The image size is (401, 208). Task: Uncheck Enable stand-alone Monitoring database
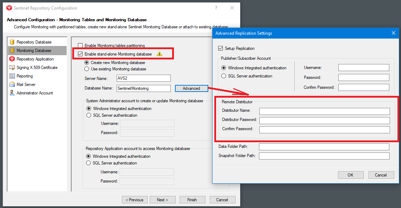80,54
